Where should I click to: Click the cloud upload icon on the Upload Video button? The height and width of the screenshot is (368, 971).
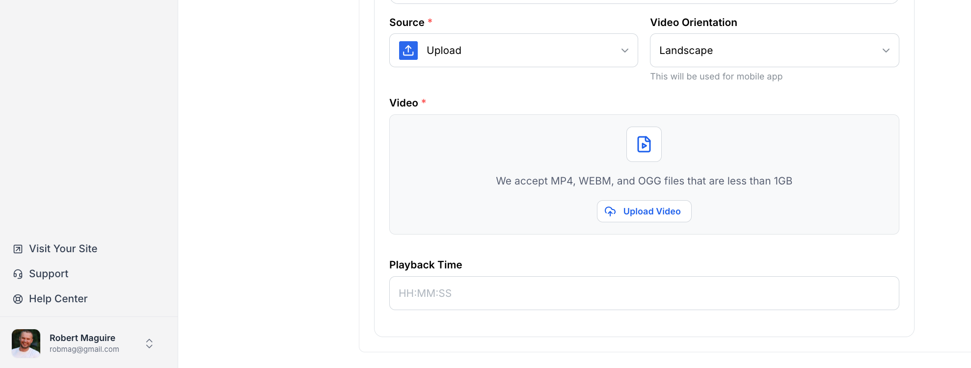click(x=610, y=211)
